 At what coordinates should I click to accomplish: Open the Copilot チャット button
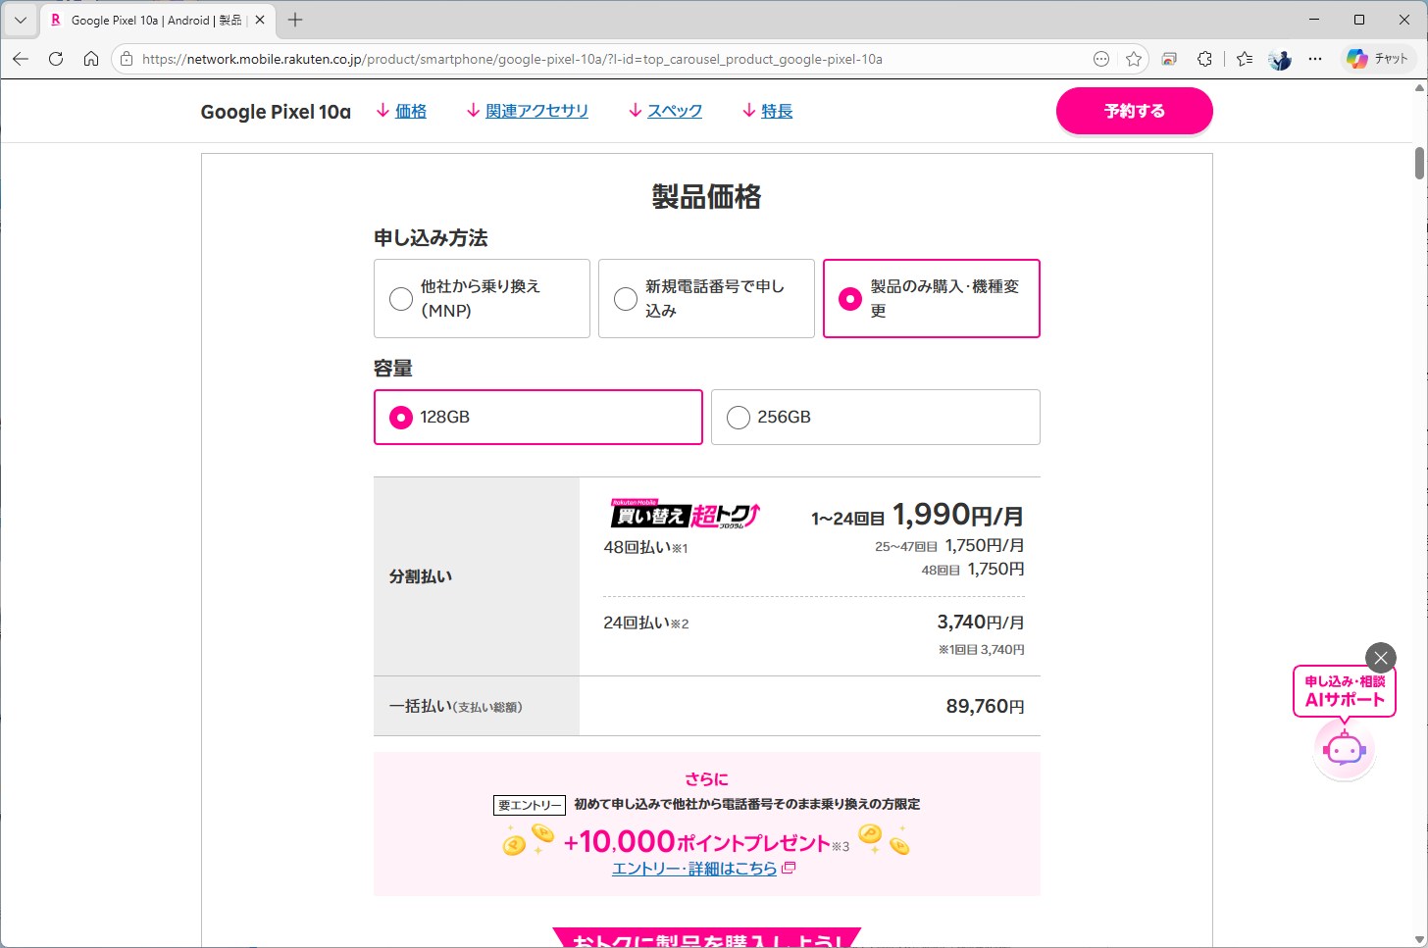1377,59
